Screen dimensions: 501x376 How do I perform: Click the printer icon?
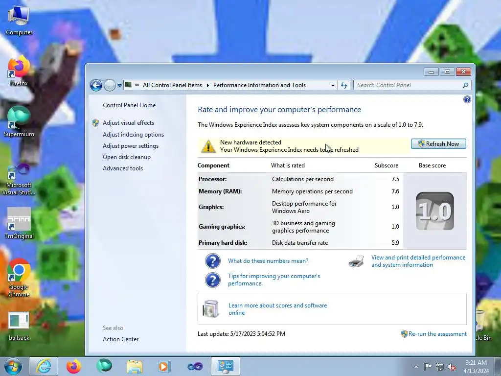point(356,261)
